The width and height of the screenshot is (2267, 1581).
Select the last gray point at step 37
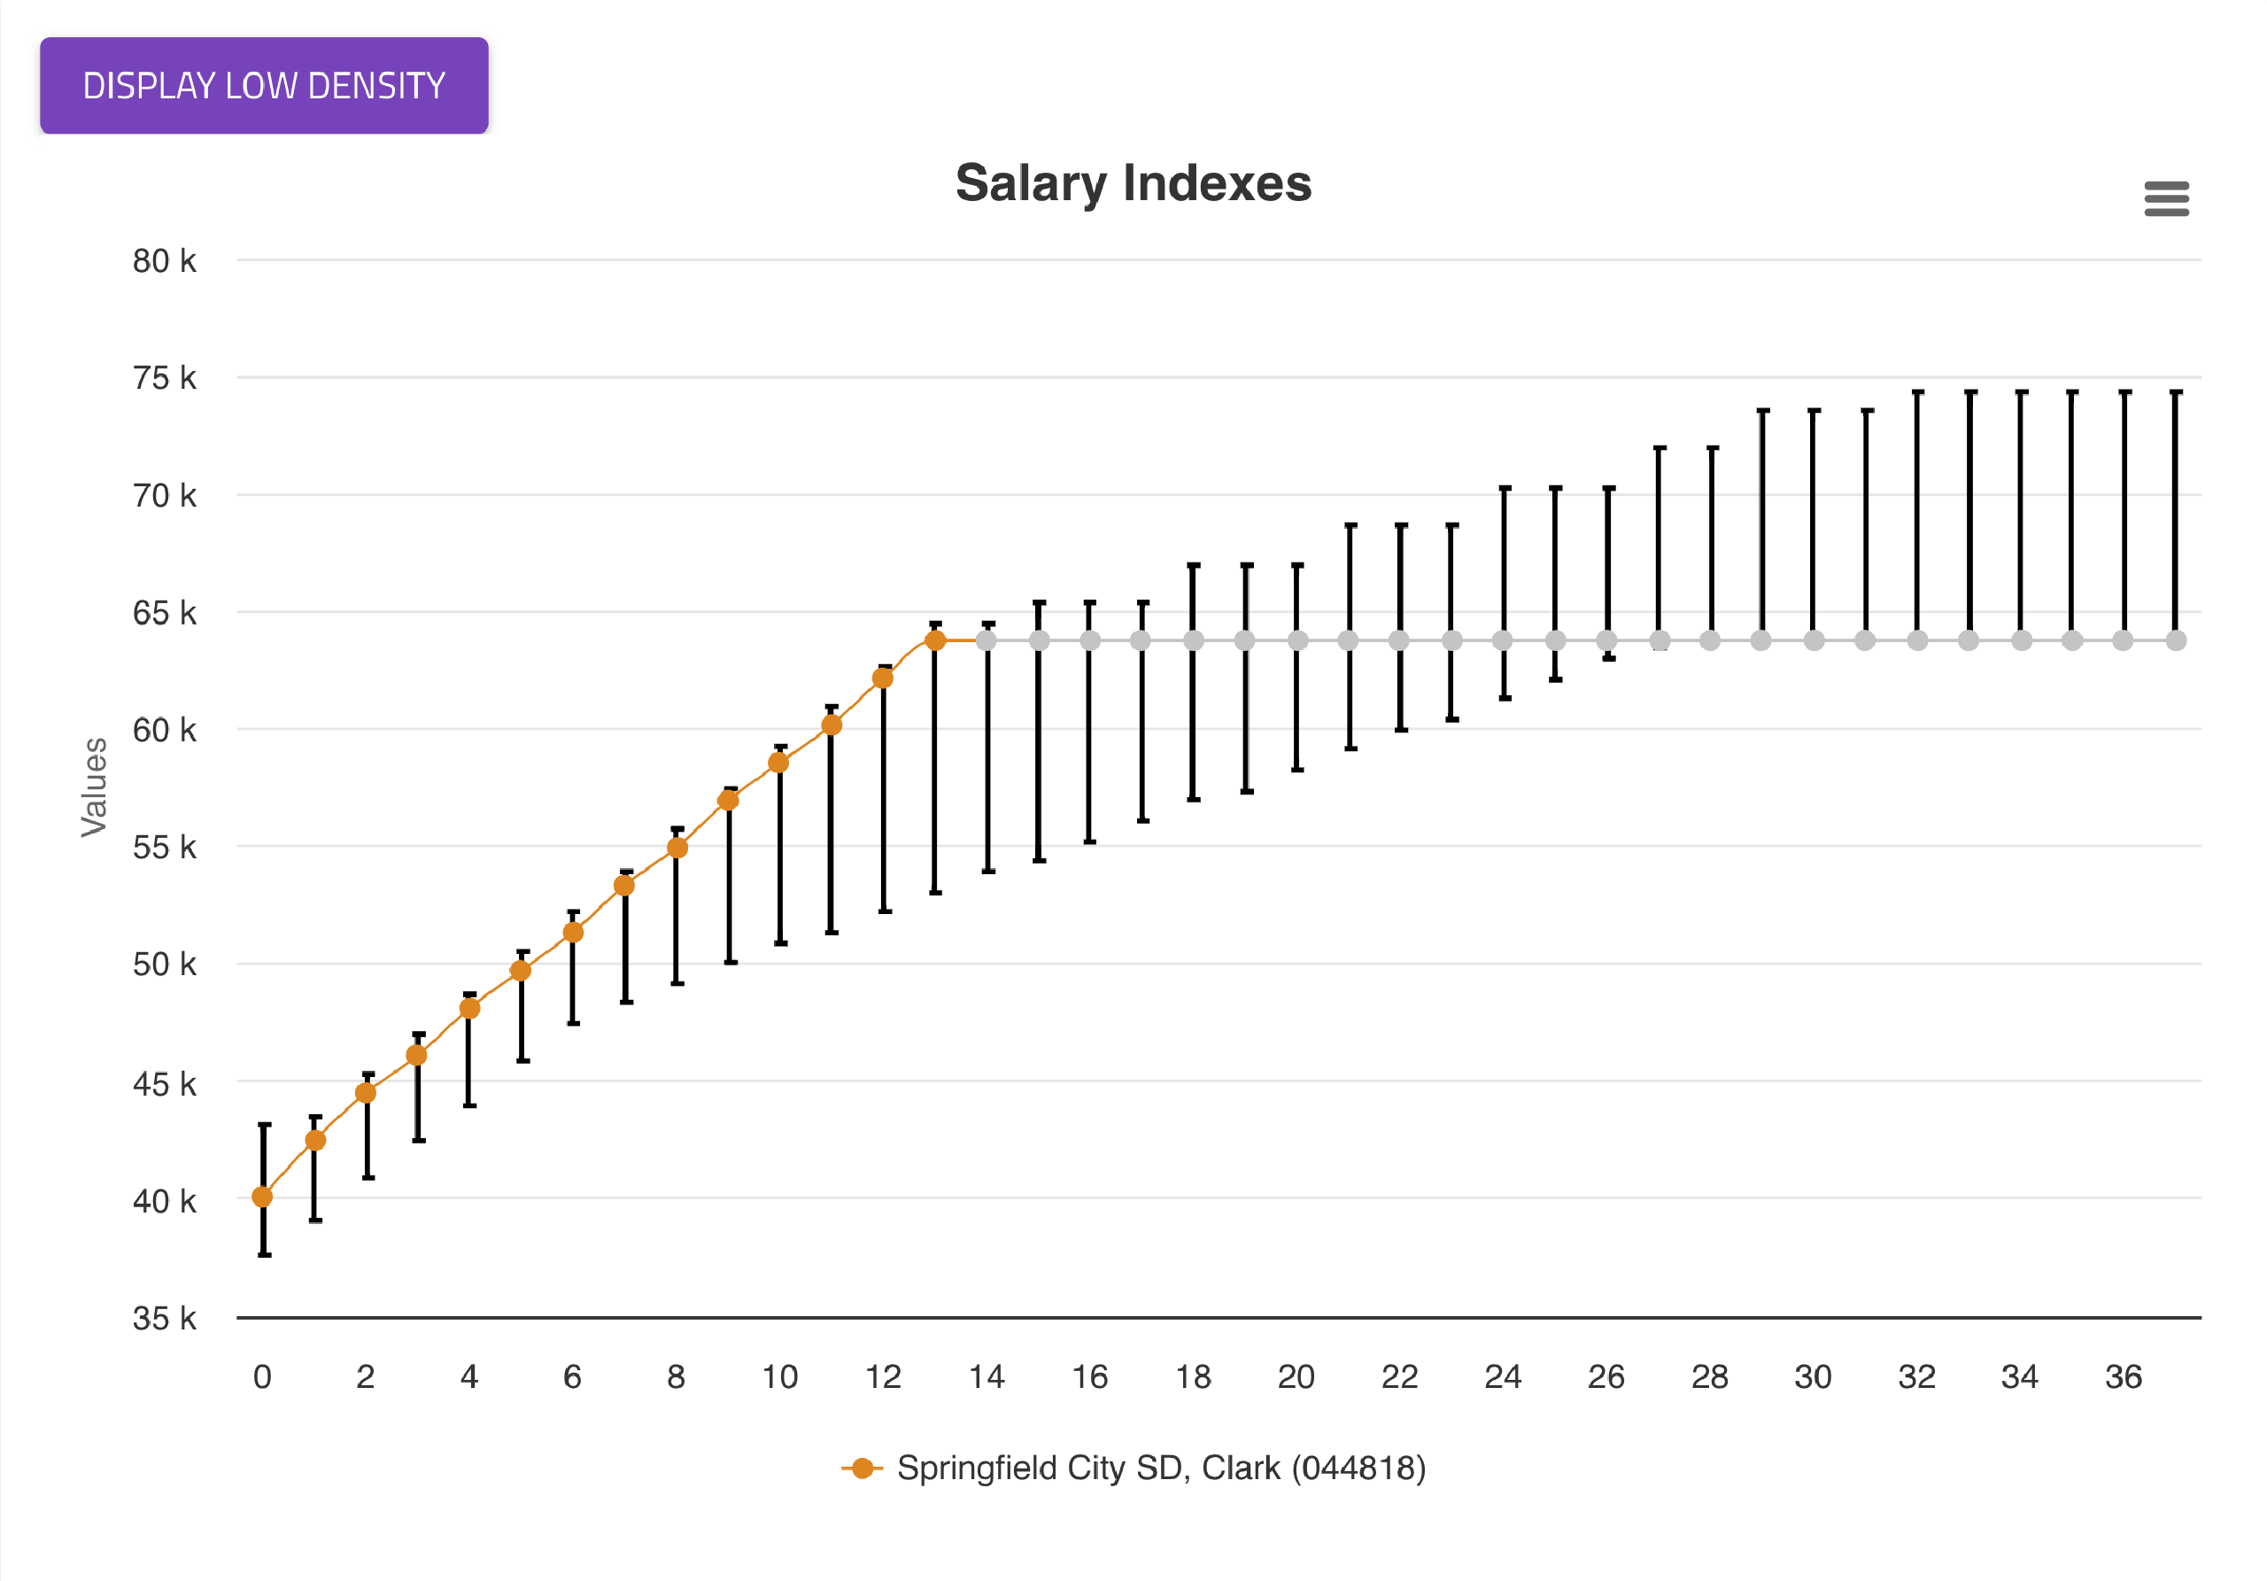(2176, 641)
